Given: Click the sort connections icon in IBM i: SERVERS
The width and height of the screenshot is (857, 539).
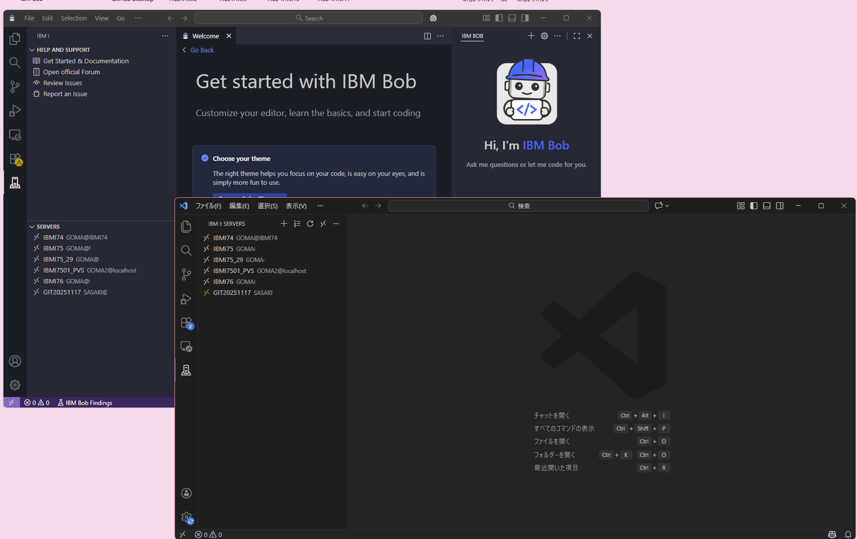Looking at the screenshot, I should [297, 224].
